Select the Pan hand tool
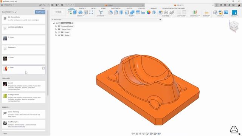The height and width of the screenshot is (136, 242). click(x=140, y=134)
